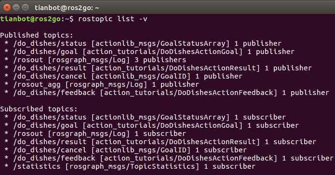Click the /rosout line with 1 subscriber

click(x=95, y=134)
